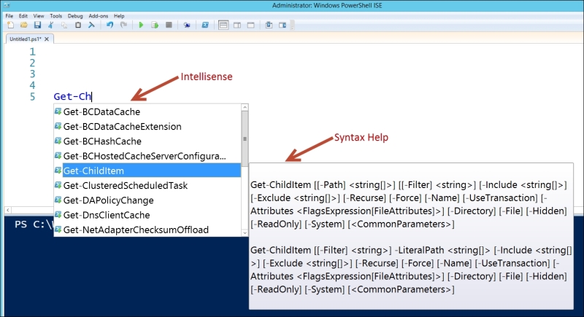Image resolution: width=584 pixels, height=317 pixels.
Task: Open the View menu
Action: (39, 16)
